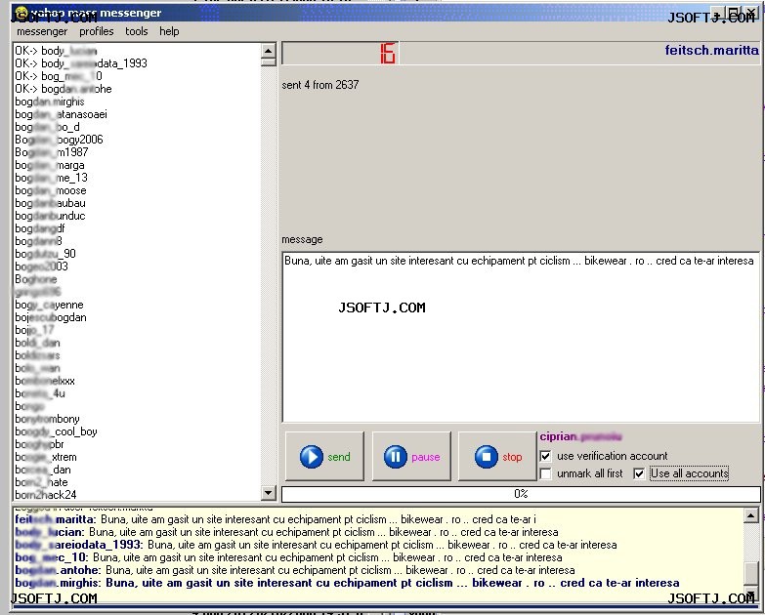Click inside the message text box
Image resolution: width=765 pixels, height=615 pixels.
pyautogui.click(x=521, y=337)
